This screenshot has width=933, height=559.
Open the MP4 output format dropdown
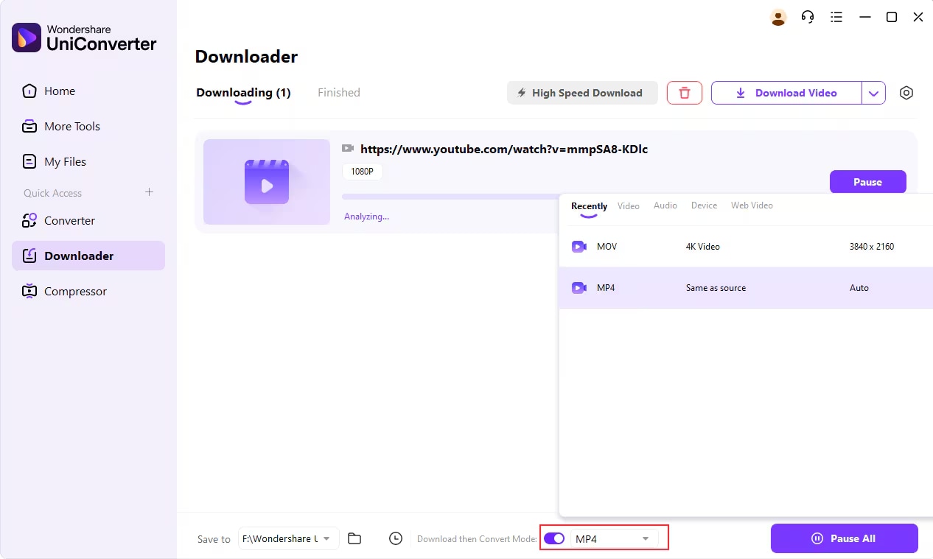pyautogui.click(x=614, y=538)
